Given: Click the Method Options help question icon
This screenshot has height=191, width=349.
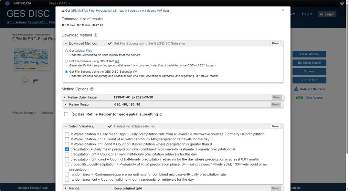Looking at the screenshot, I should tap(92, 89).
